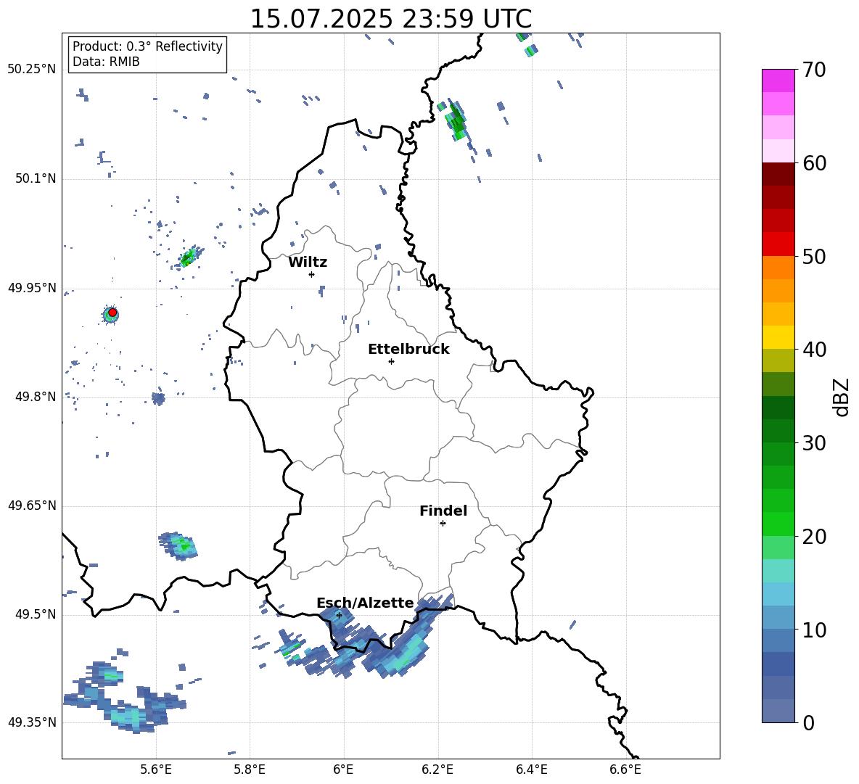This screenshot has width=859, height=784.
Task: Click the colorbar tick label 50
Action: 814,256
